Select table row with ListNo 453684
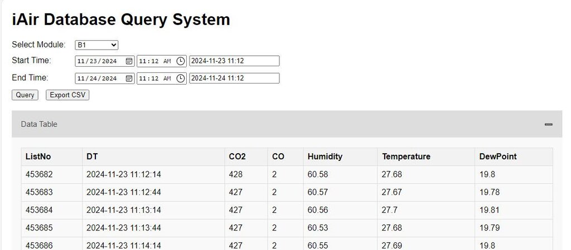 pos(287,210)
